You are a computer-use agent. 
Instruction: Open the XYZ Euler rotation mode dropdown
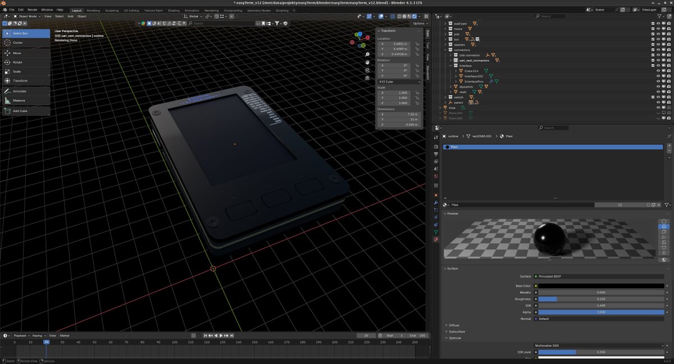click(399, 82)
